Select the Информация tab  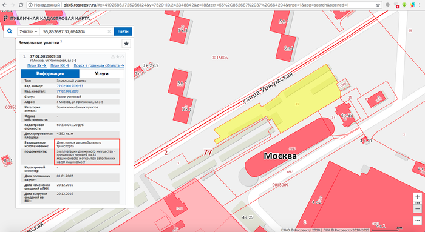point(50,73)
